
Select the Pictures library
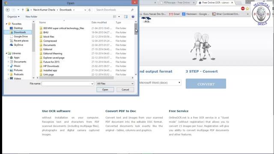(x=18, y=70)
